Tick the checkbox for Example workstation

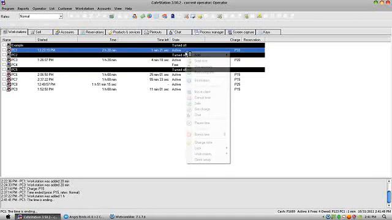coord(4,45)
